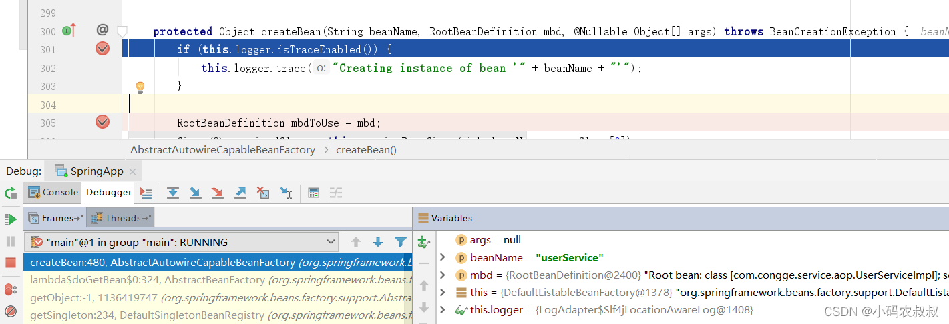
Task: Click the @ annotation gutter mark
Action: click(102, 30)
